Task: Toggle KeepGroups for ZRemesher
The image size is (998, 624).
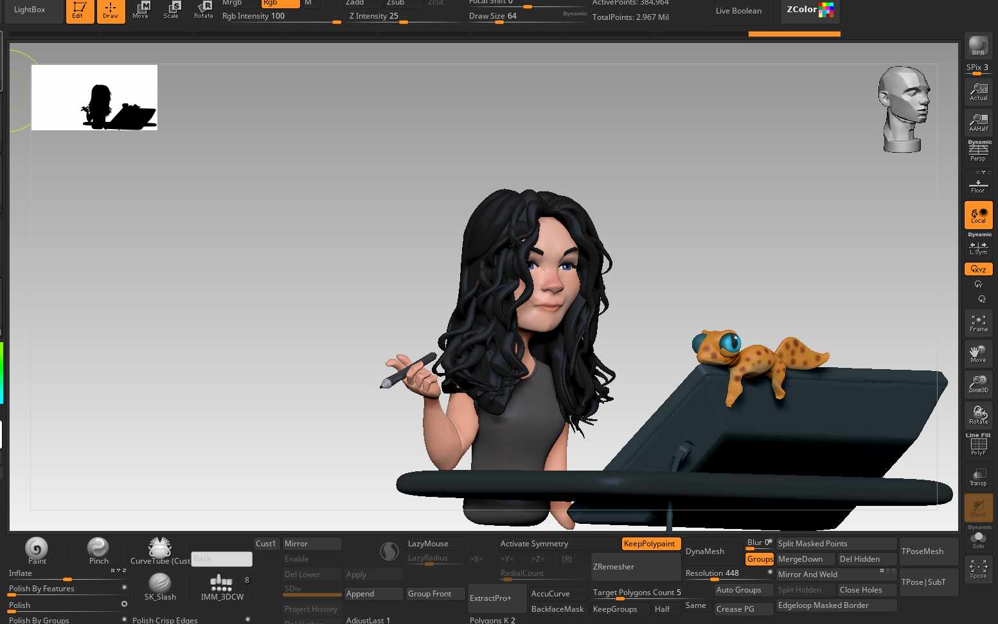Action: [x=620, y=609]
